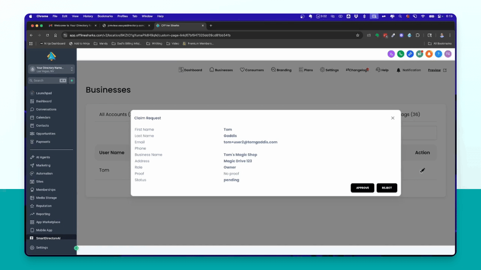This screenshot has width=481, height=270.
Task: Open Memberships in the sidebar
Action: click(x=45, y=190)
